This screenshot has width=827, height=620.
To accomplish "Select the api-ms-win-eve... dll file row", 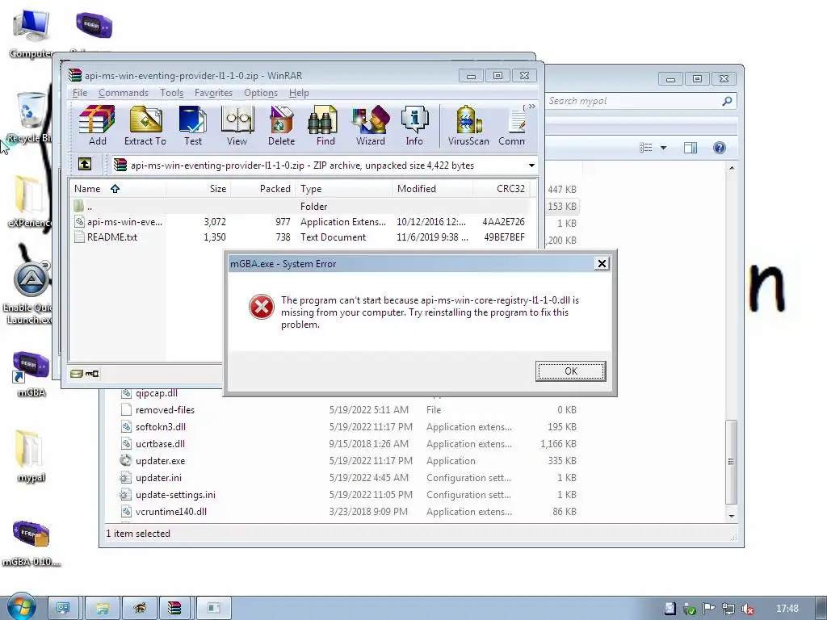I will (x=300, y=222).
